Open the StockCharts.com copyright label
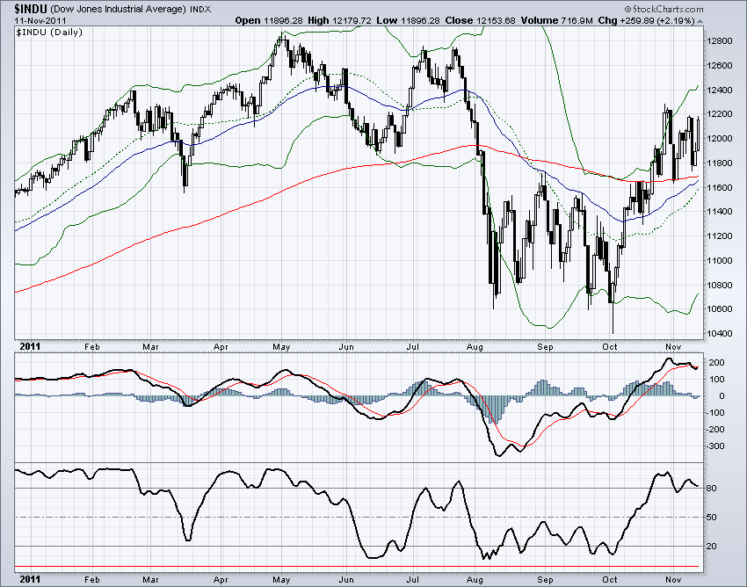747x587 pixels. [x=664, y=9]
